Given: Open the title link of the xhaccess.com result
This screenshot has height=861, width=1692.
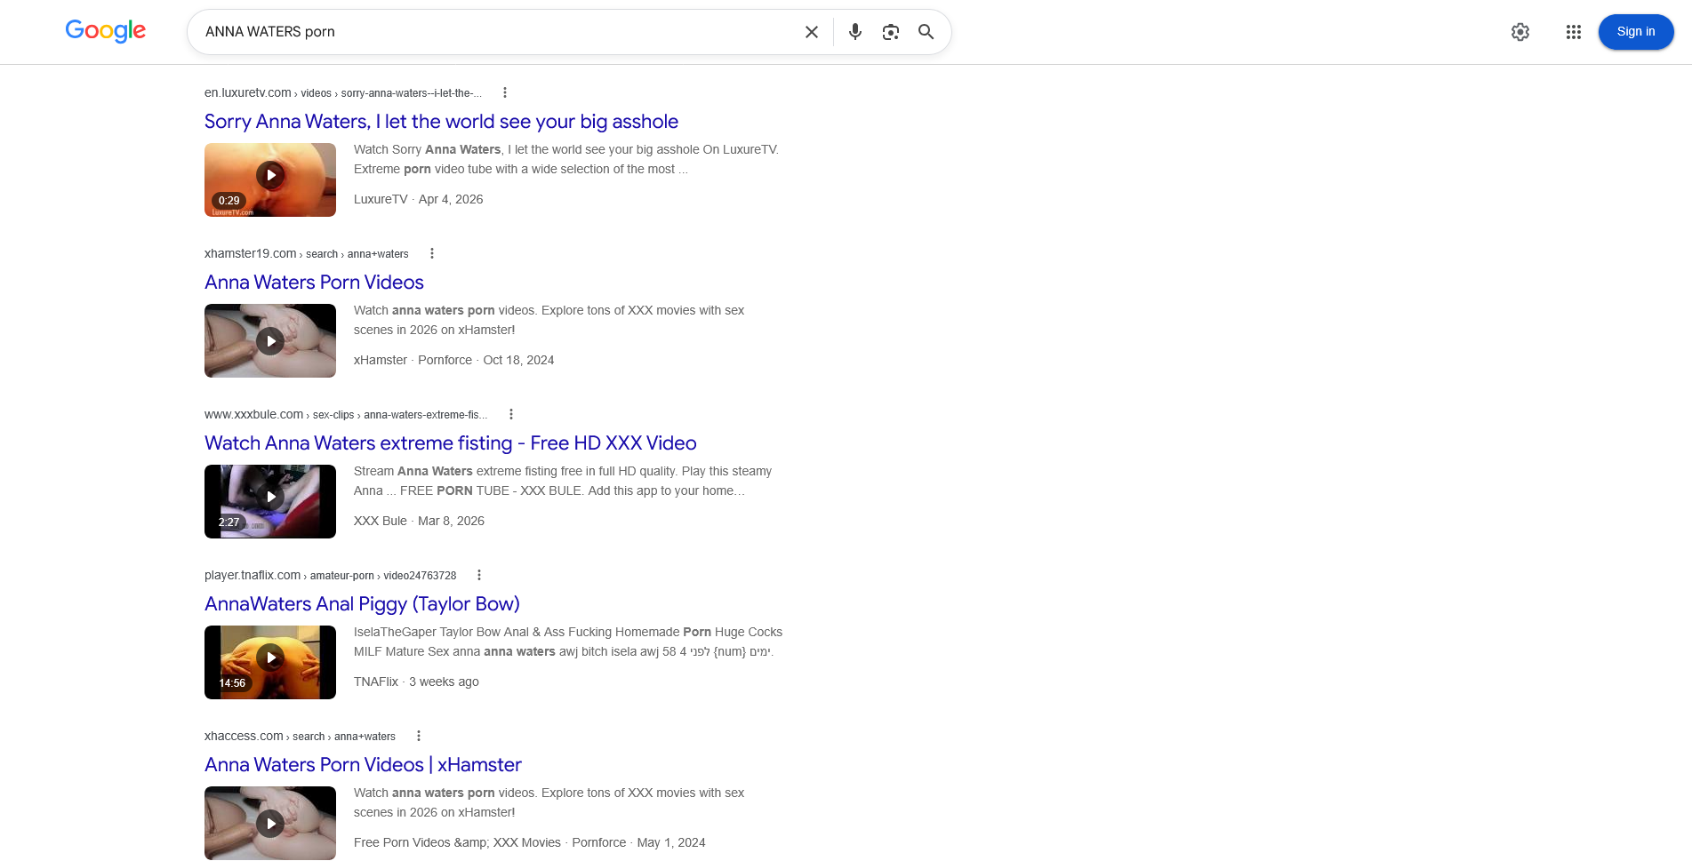Looking at the screenshot, I should coord(363,765).
